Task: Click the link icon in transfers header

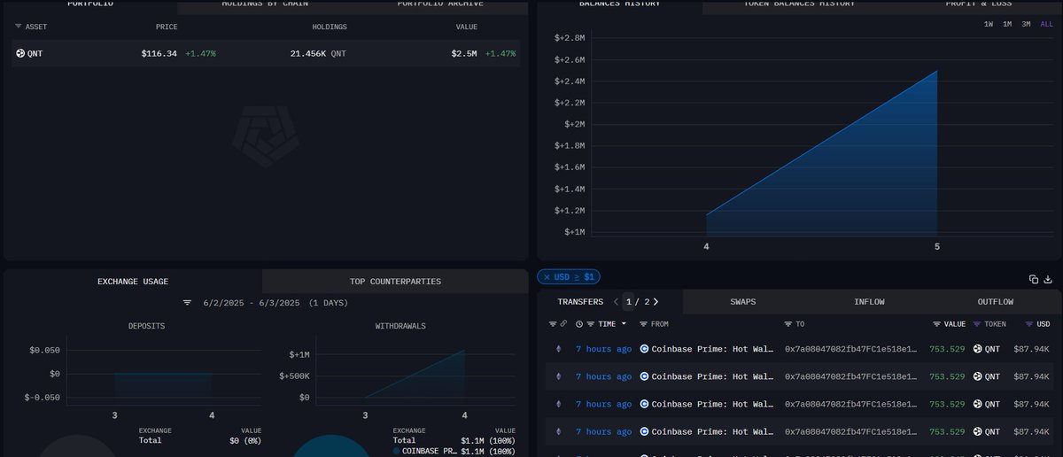Action: pyautogui.click(x=563, y=324)
